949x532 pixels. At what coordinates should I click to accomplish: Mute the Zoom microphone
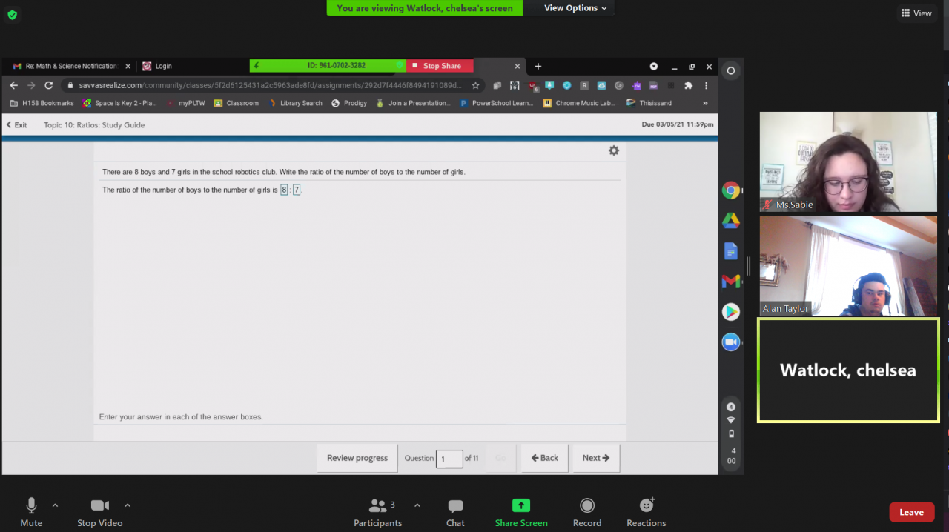[x=31, y=512]
